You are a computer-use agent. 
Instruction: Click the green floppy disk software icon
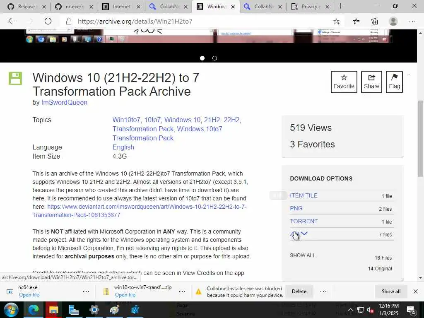[15, 78]
